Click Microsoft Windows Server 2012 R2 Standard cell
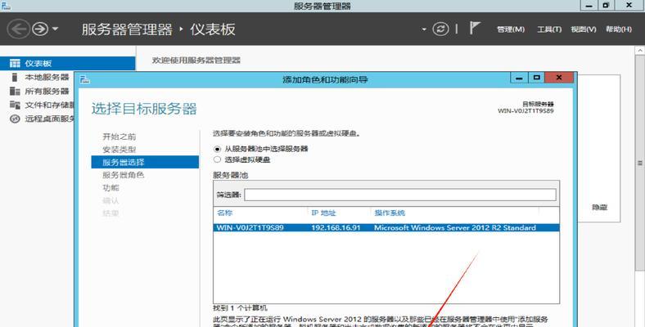 point(455,227)
